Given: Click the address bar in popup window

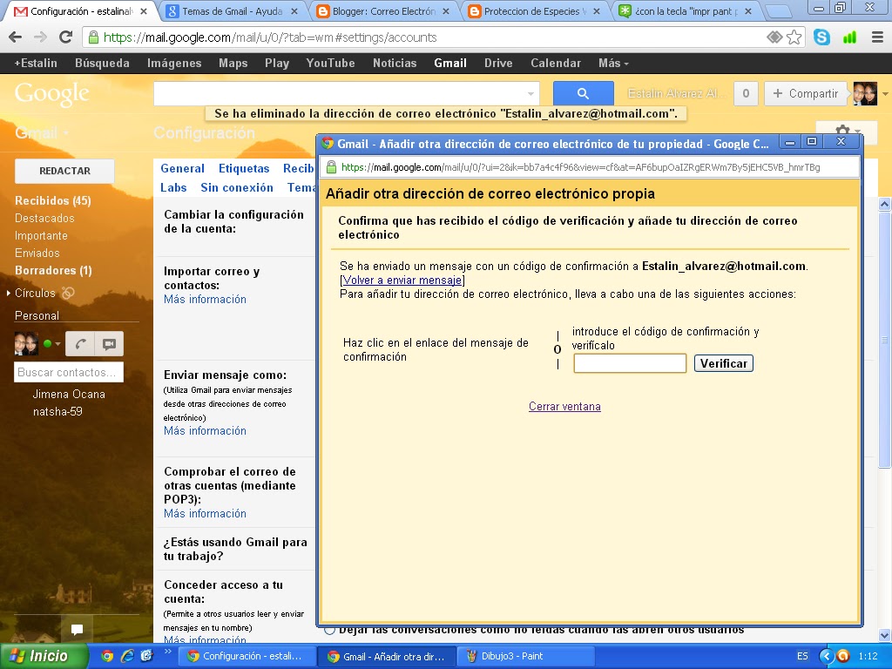Looking at the screenshot, I should pyautogui.click(x=591, y=167).
